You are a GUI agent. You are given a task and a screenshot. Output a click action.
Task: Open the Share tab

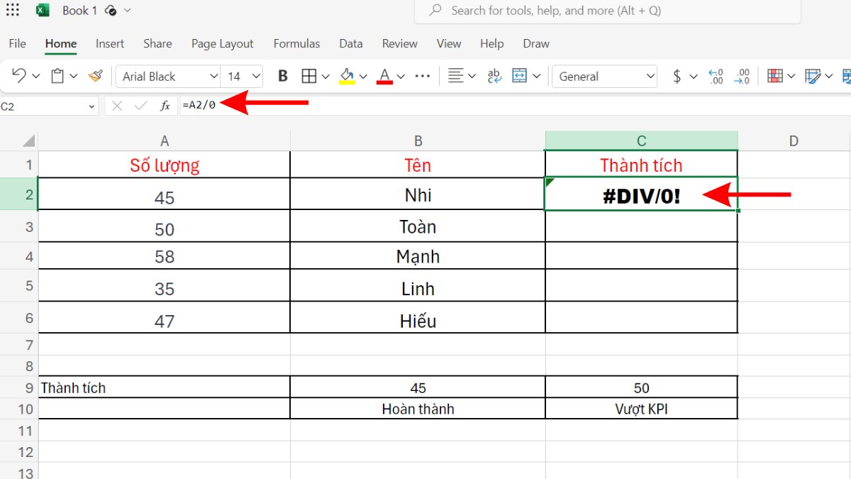[157, 43]
